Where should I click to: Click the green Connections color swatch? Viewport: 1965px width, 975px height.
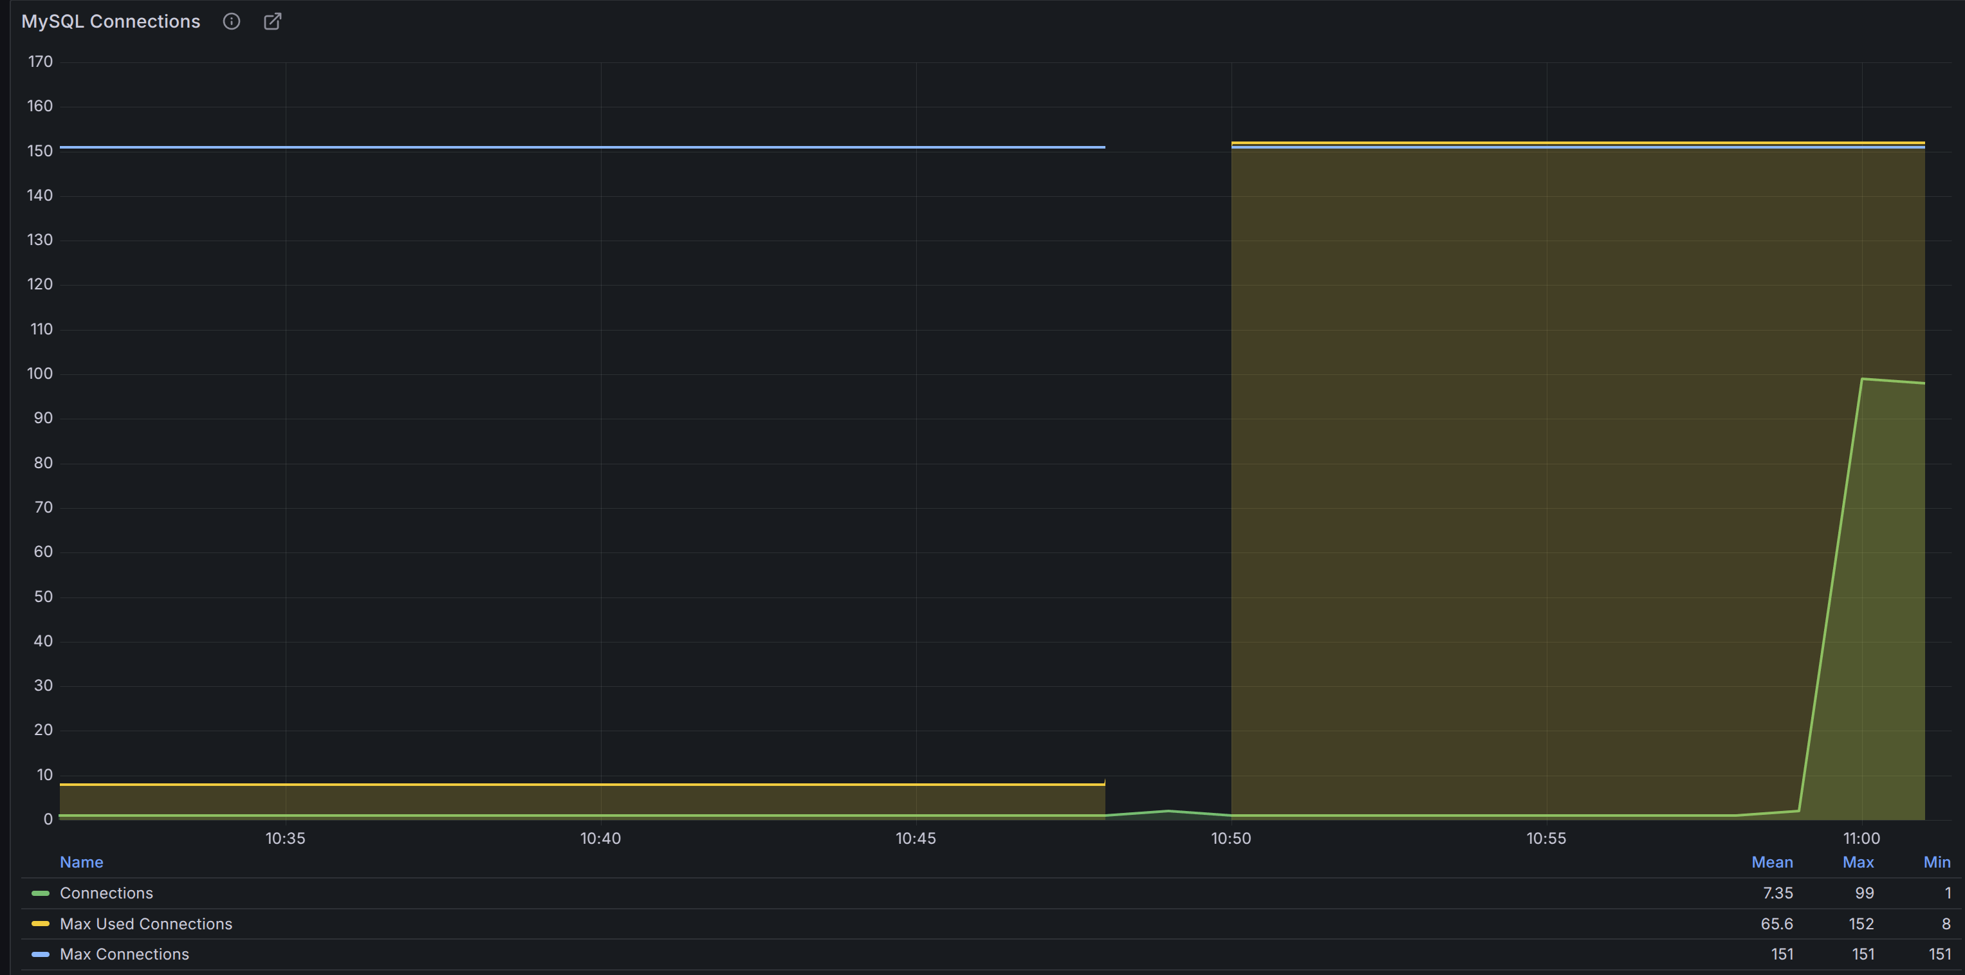click(41, 893)
